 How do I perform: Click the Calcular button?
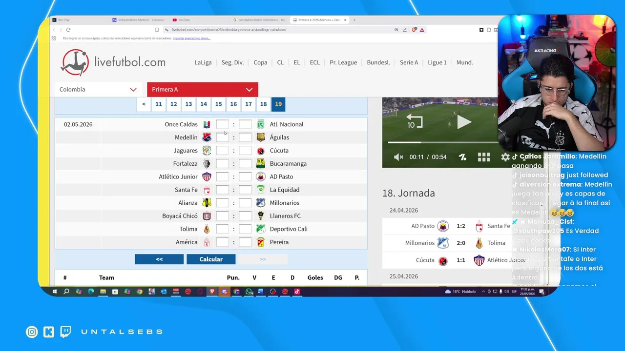(x=211, y=259)
